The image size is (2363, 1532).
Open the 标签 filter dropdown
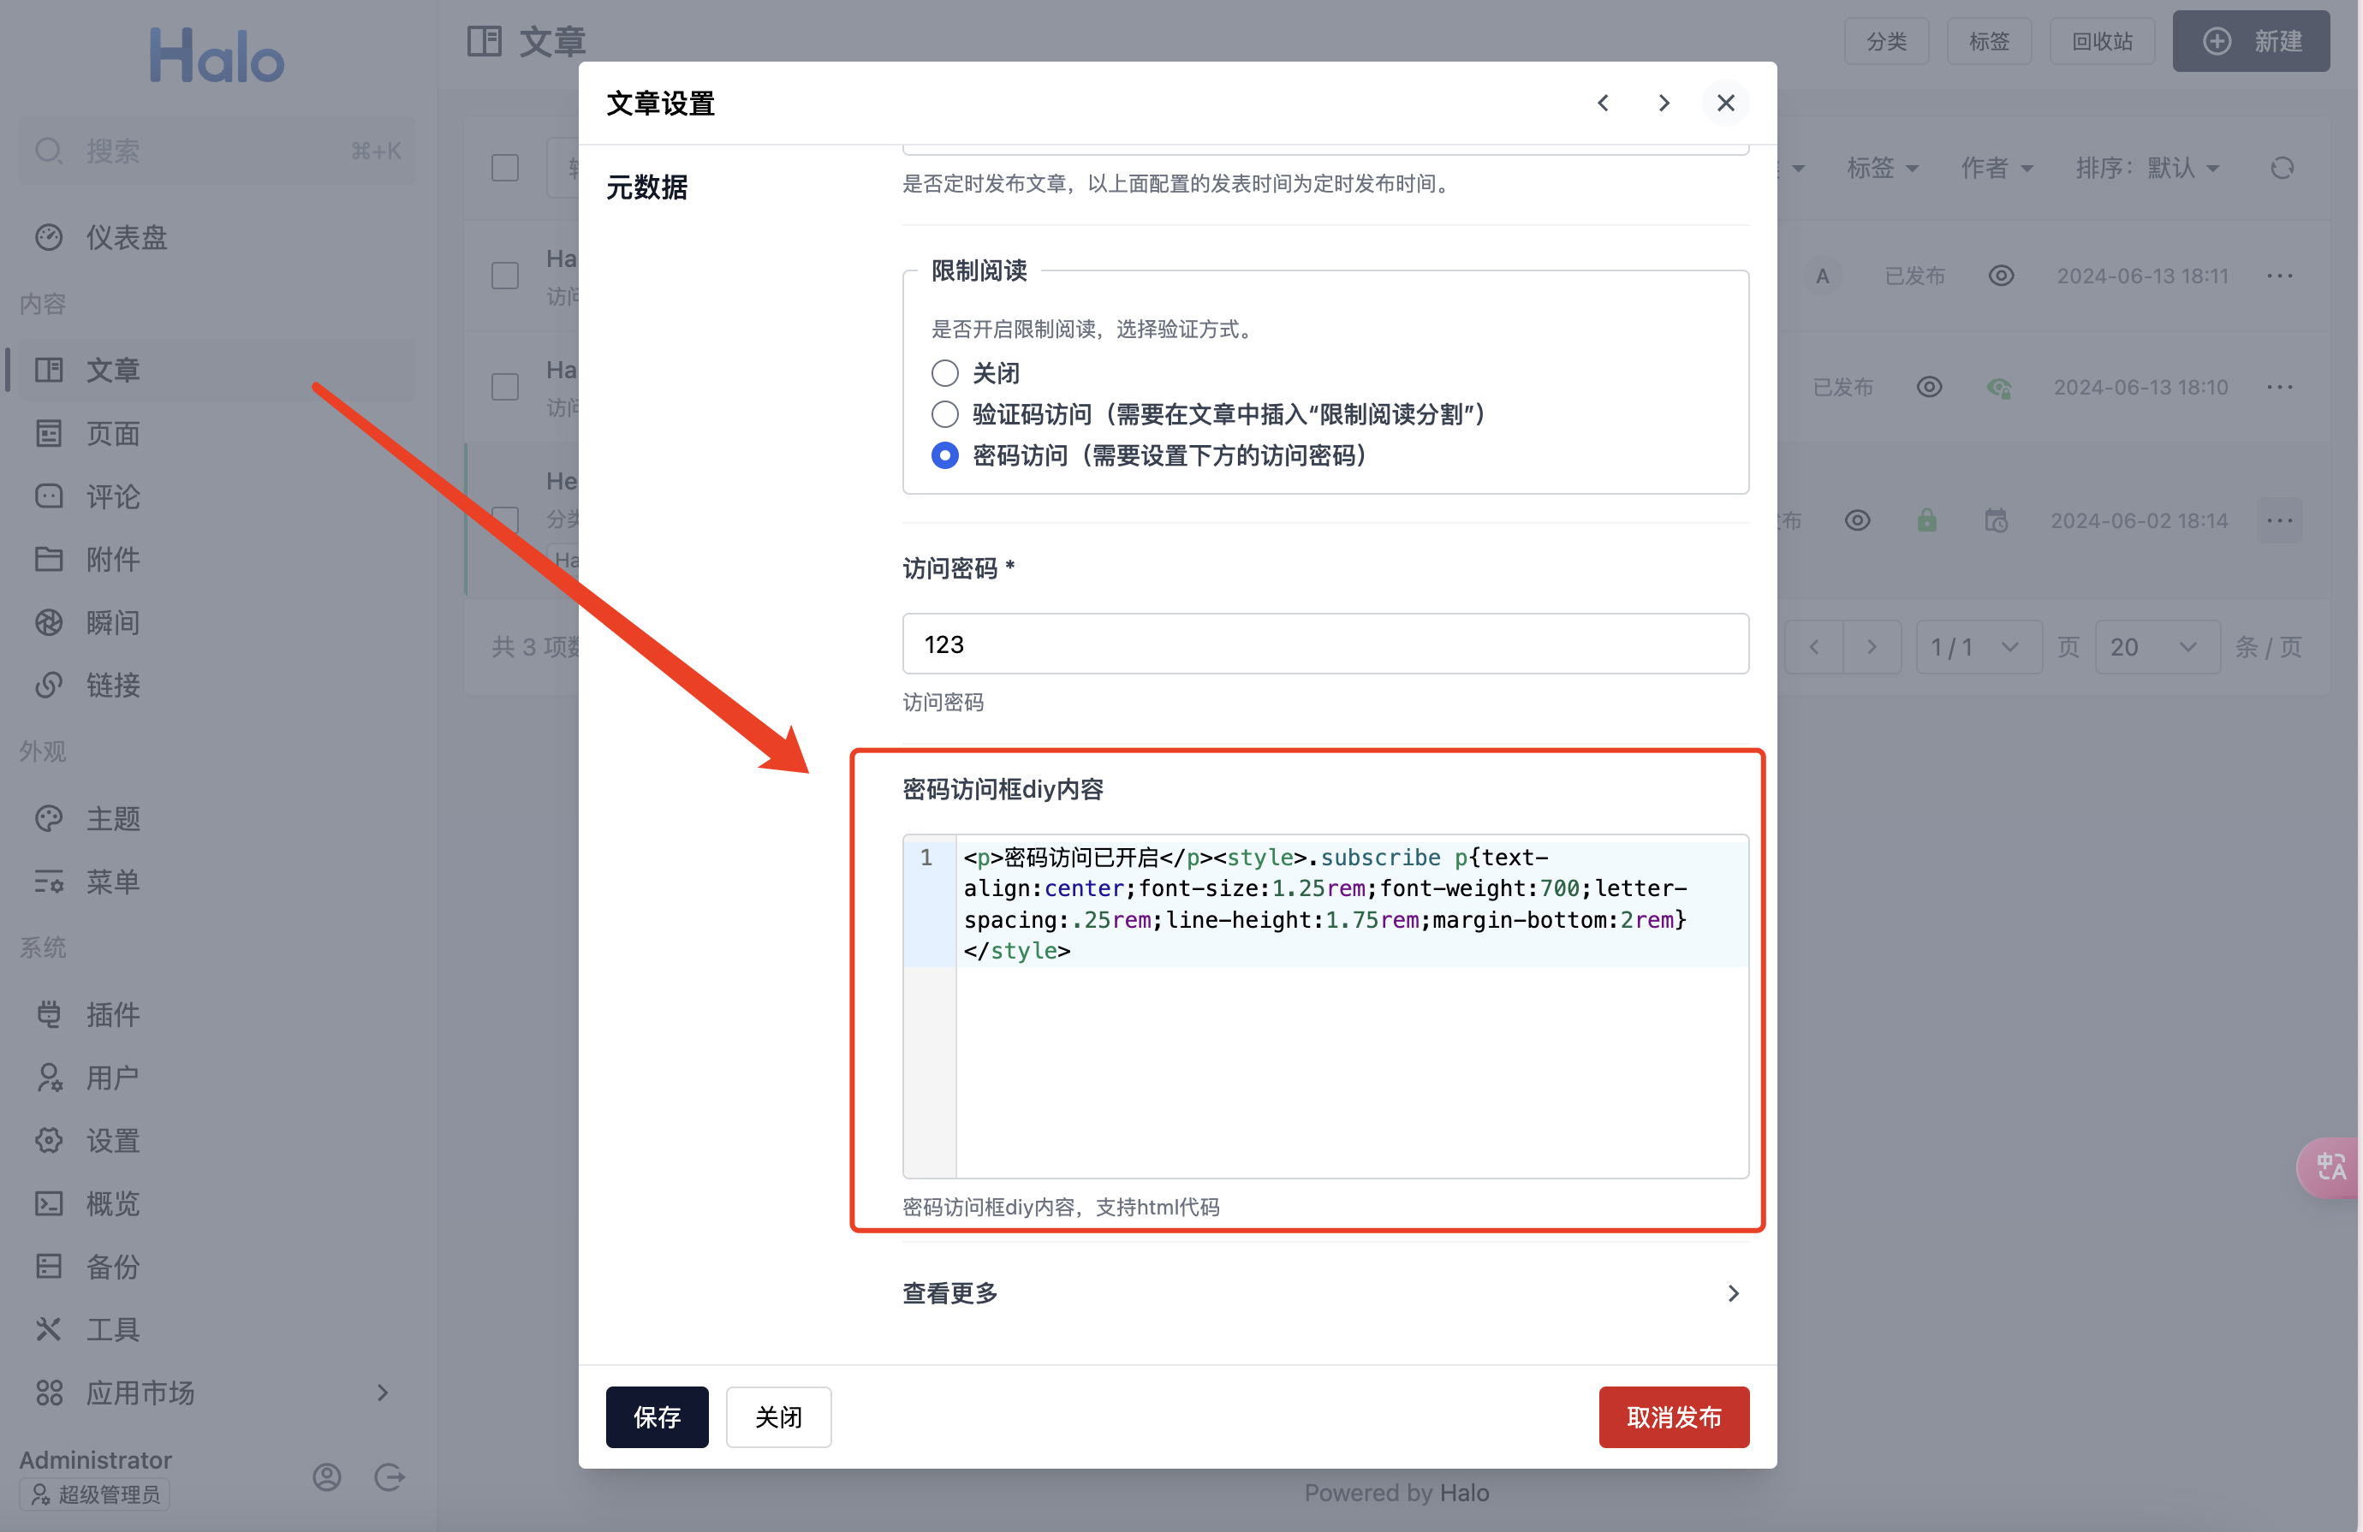pyautogui.click(x=1883, y=168)
